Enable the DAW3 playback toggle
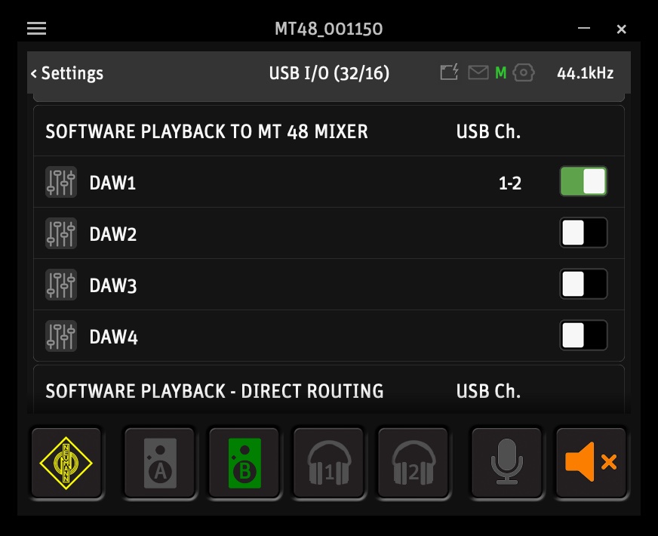Viewport: 658px width, 536px height. (583, 285)
